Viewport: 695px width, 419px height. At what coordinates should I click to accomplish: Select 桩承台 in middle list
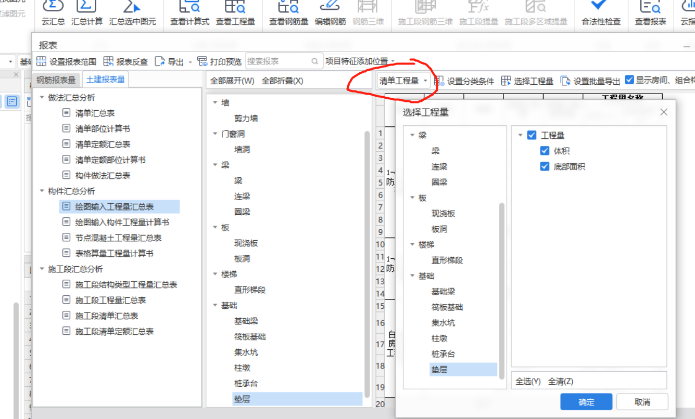click(x=246, y=383)
